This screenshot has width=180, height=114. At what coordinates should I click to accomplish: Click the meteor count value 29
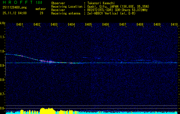tap(41, 13)
